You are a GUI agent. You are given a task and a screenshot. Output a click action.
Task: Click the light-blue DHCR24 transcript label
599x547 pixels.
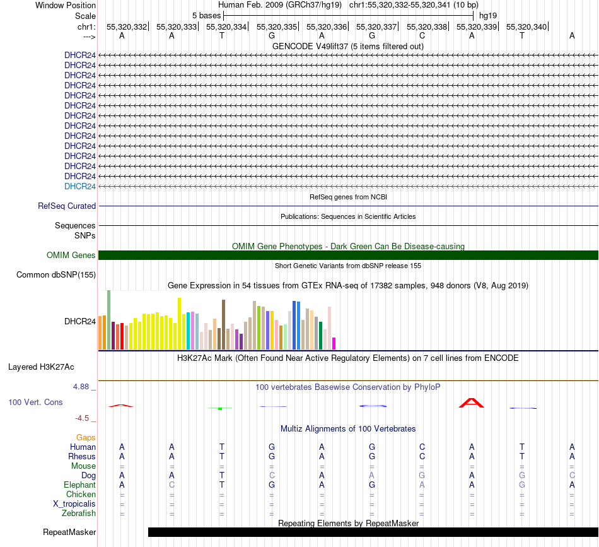80,187
